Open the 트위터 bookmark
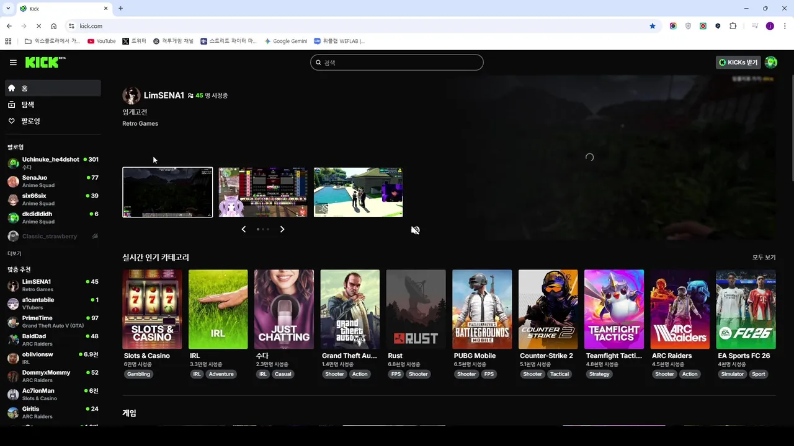Viewport: 794px width, 446px height. coord(134,41)
